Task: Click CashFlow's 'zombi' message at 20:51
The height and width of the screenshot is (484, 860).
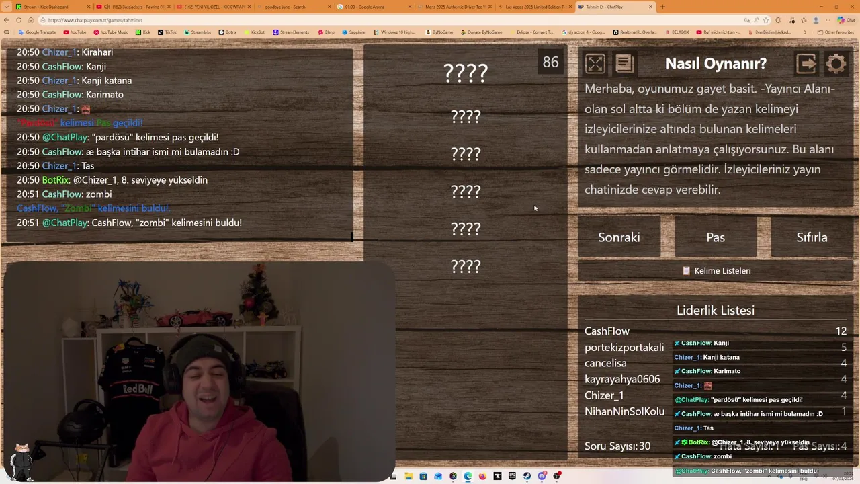Action: pos(64,194)
